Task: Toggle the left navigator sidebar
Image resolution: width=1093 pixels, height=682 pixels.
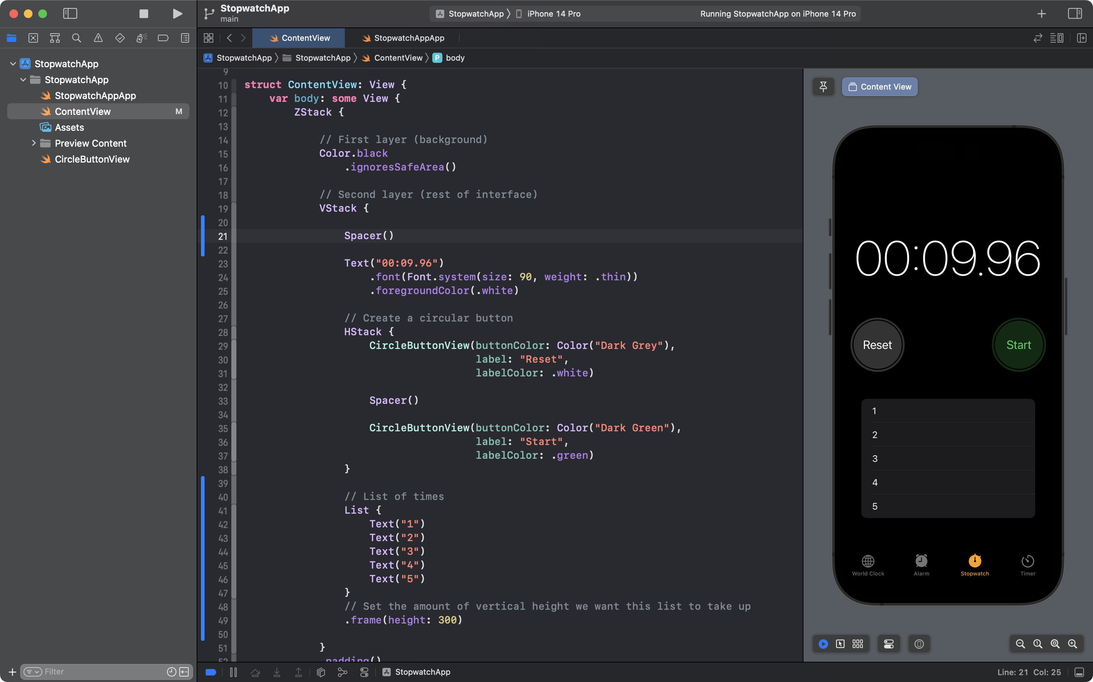Action: 70,13
